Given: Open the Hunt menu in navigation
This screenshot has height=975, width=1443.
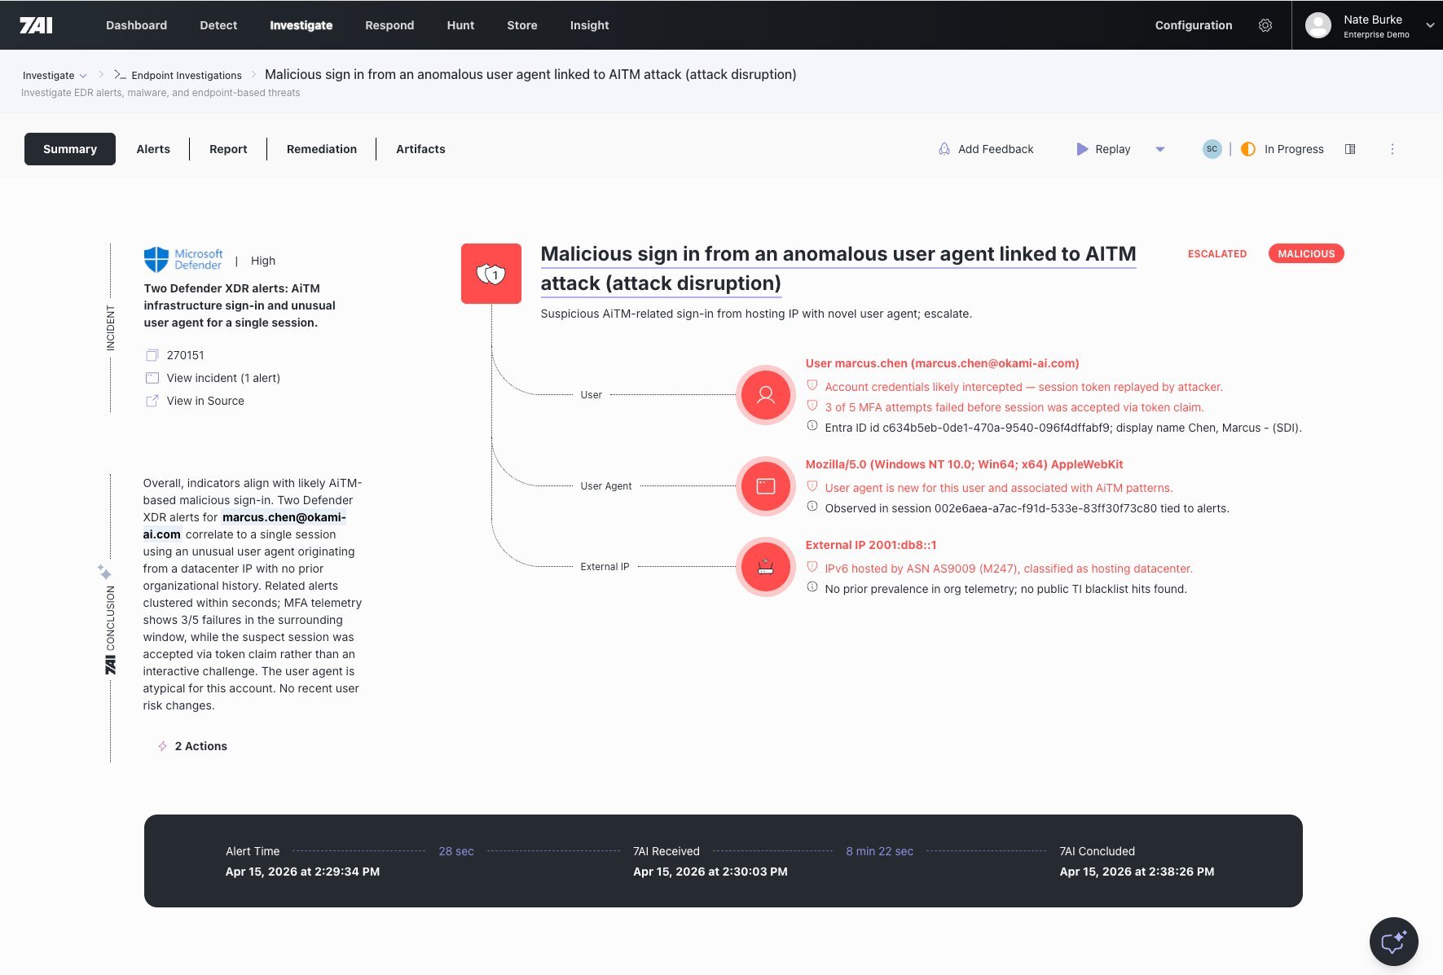Looking at the screenshot, I should pyautogui.click(x=460, y=25).
